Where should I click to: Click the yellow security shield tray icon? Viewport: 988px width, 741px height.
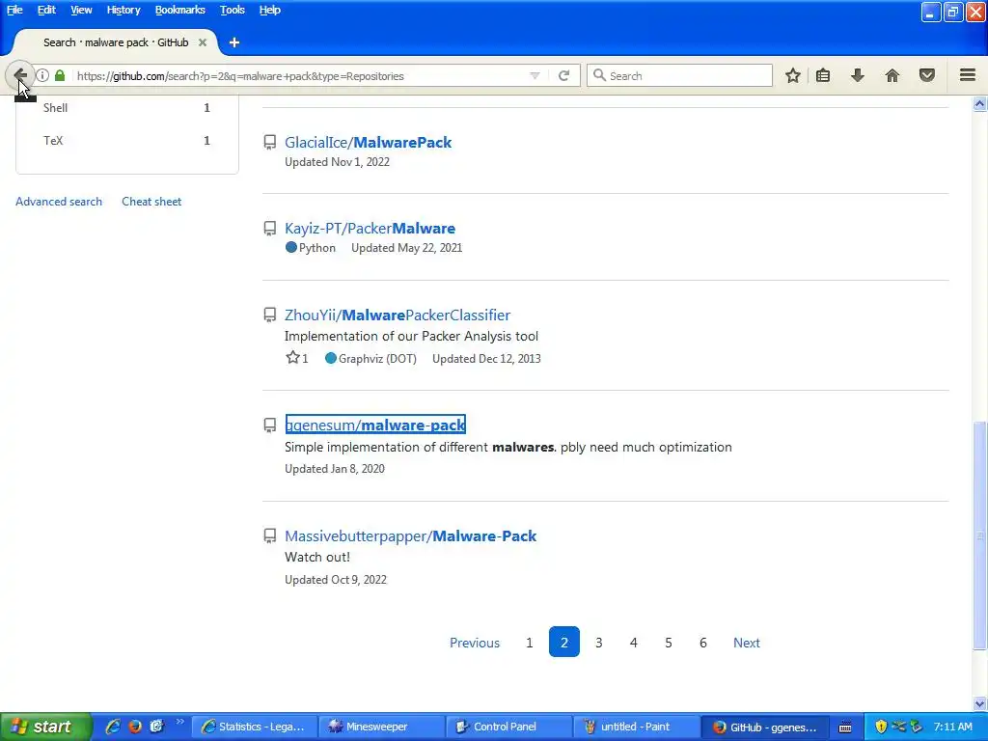coord(881,727)
